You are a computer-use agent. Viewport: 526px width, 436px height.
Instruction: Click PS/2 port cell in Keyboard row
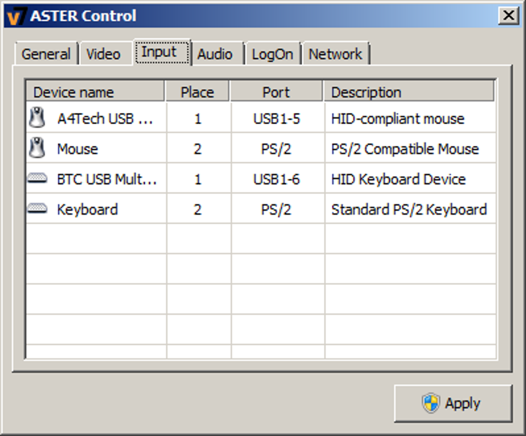[x=276, y=209]
